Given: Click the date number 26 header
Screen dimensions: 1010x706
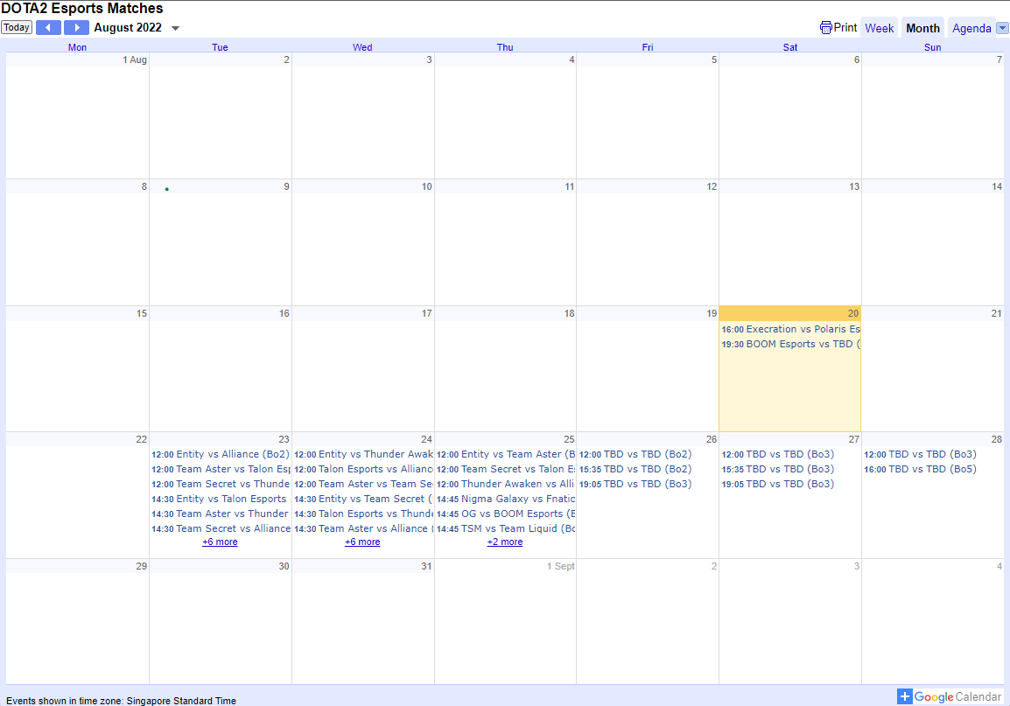Looking at the screenshot, I should (x=712, y=439).
